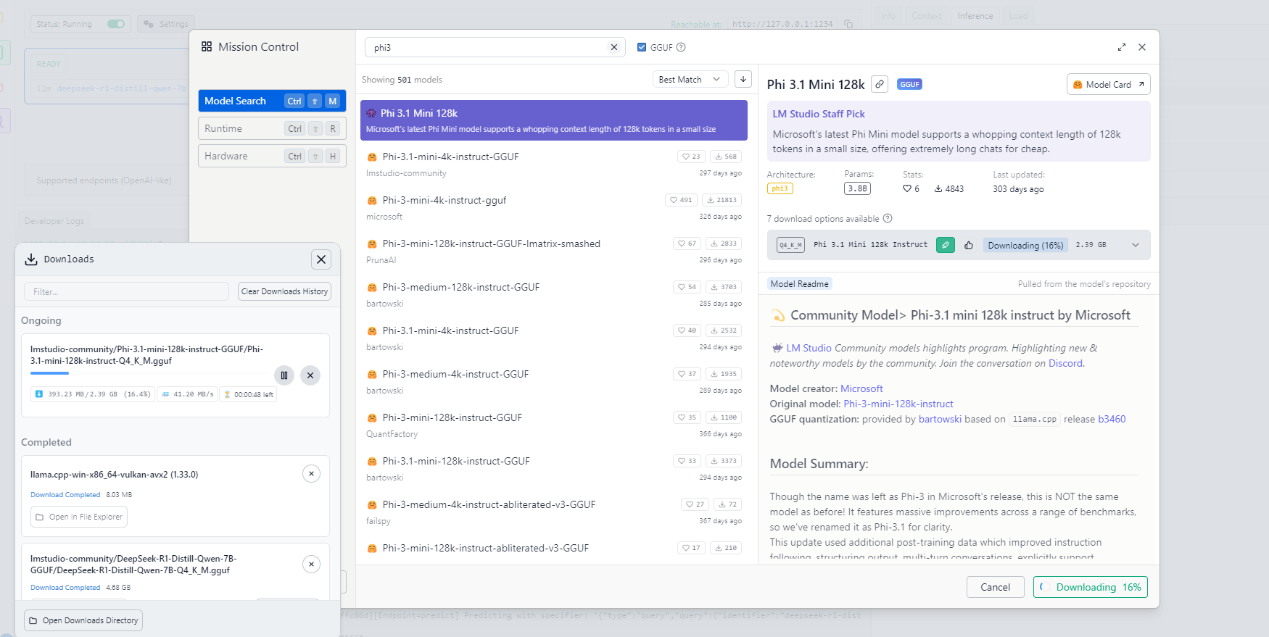Open Inference tab in background window
The image size is (1269, 637).
tap(975, 16)
